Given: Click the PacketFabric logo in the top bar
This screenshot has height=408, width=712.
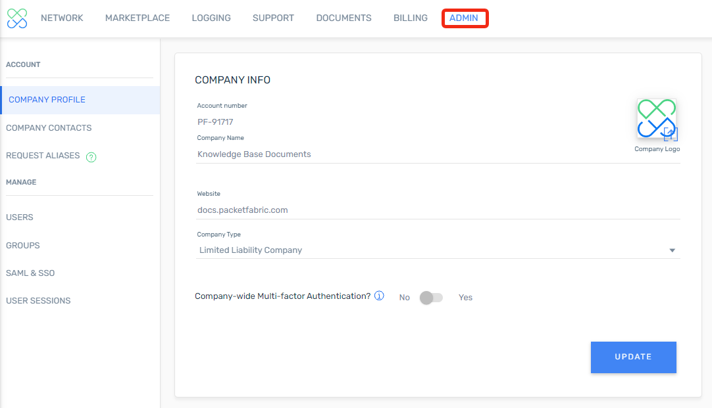Looking at the screenshot, I should 16,18.
